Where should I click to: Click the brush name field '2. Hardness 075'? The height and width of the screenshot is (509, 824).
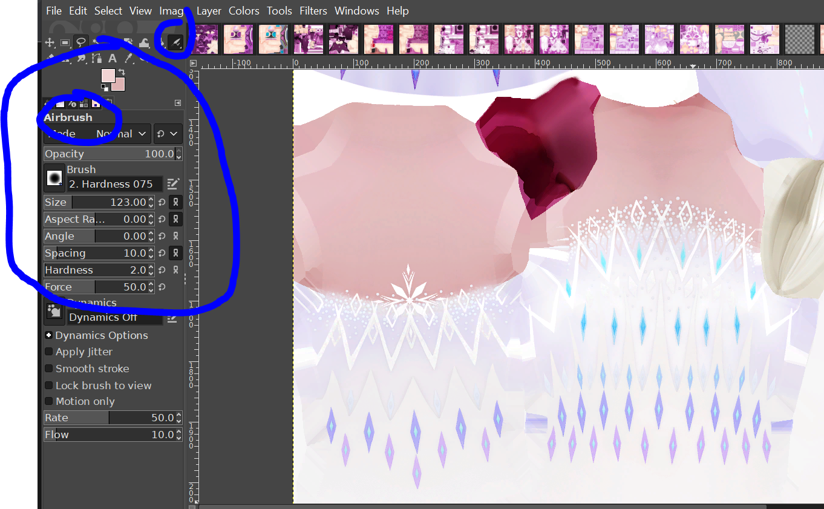(x=114, y=184)
